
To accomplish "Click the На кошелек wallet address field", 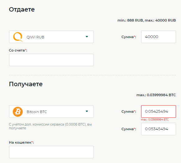I will [51, 152].
